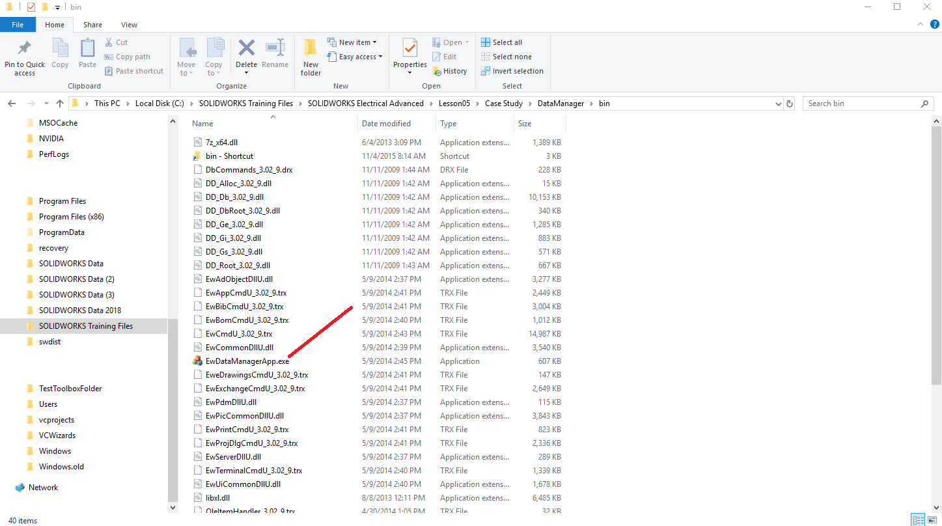
Task: Open Quick Access Toolbar customize dropdown
Action: point(57,7)
